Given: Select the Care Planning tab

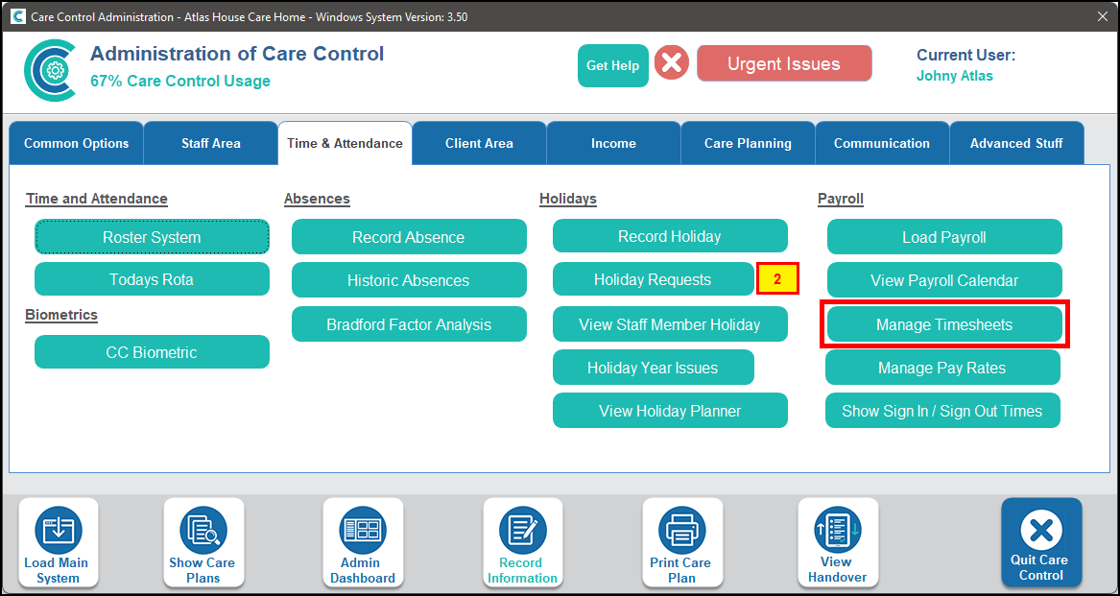Looking at the screenshot, I should pyautogui.click(x=748, y=144).
